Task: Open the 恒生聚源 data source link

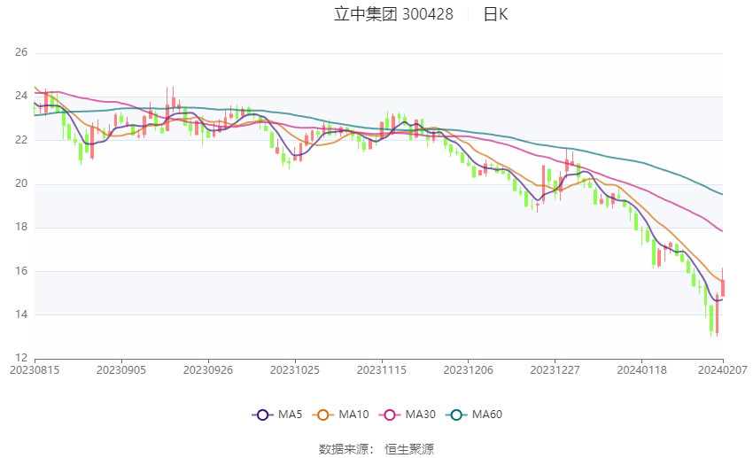Action: (409, 449)
